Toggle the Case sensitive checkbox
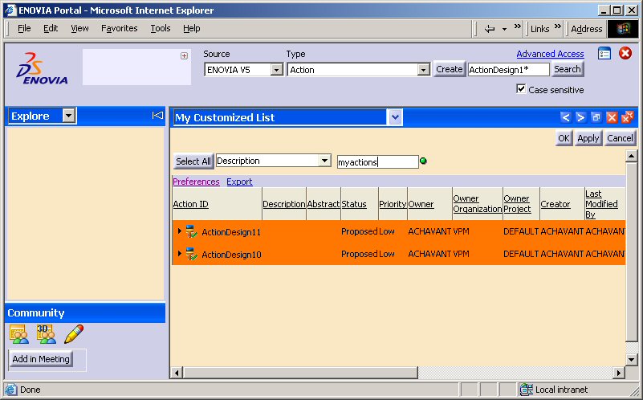The height and width of the screenshot is (400, 643). (521, 89)
